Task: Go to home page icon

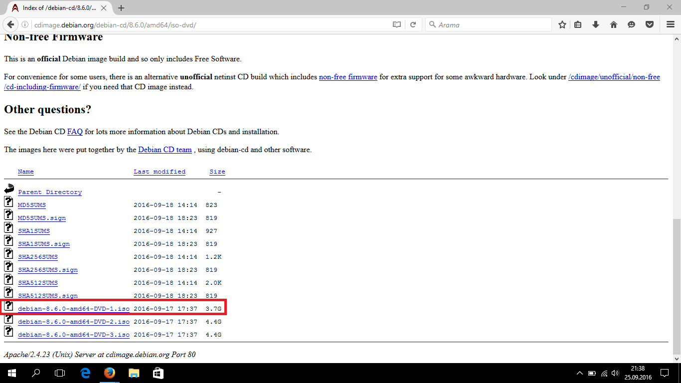Action: [x=614, y=24]
